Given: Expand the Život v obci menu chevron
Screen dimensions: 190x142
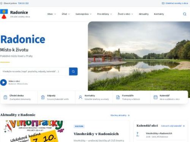Looking at the screenshot, I should 132,14.
